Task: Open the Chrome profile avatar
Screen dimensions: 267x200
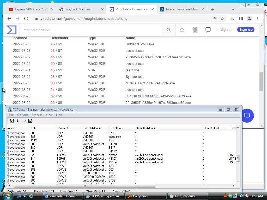Action: 249,18
